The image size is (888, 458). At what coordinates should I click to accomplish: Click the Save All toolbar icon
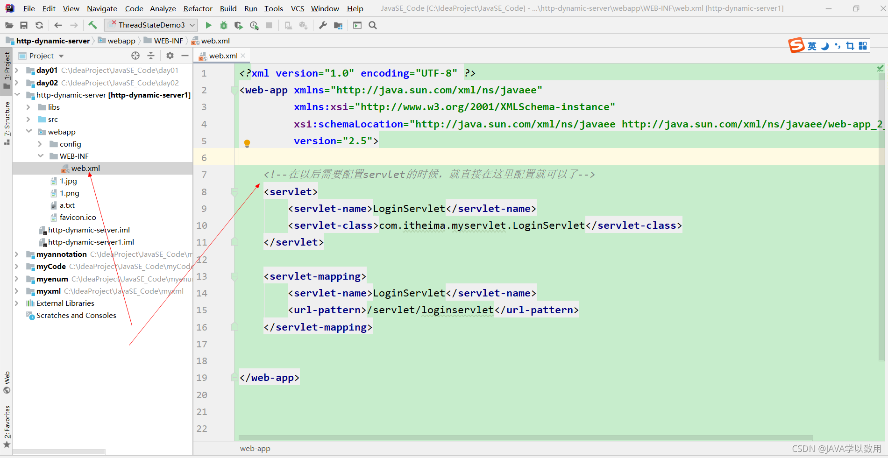click(24, 25)
